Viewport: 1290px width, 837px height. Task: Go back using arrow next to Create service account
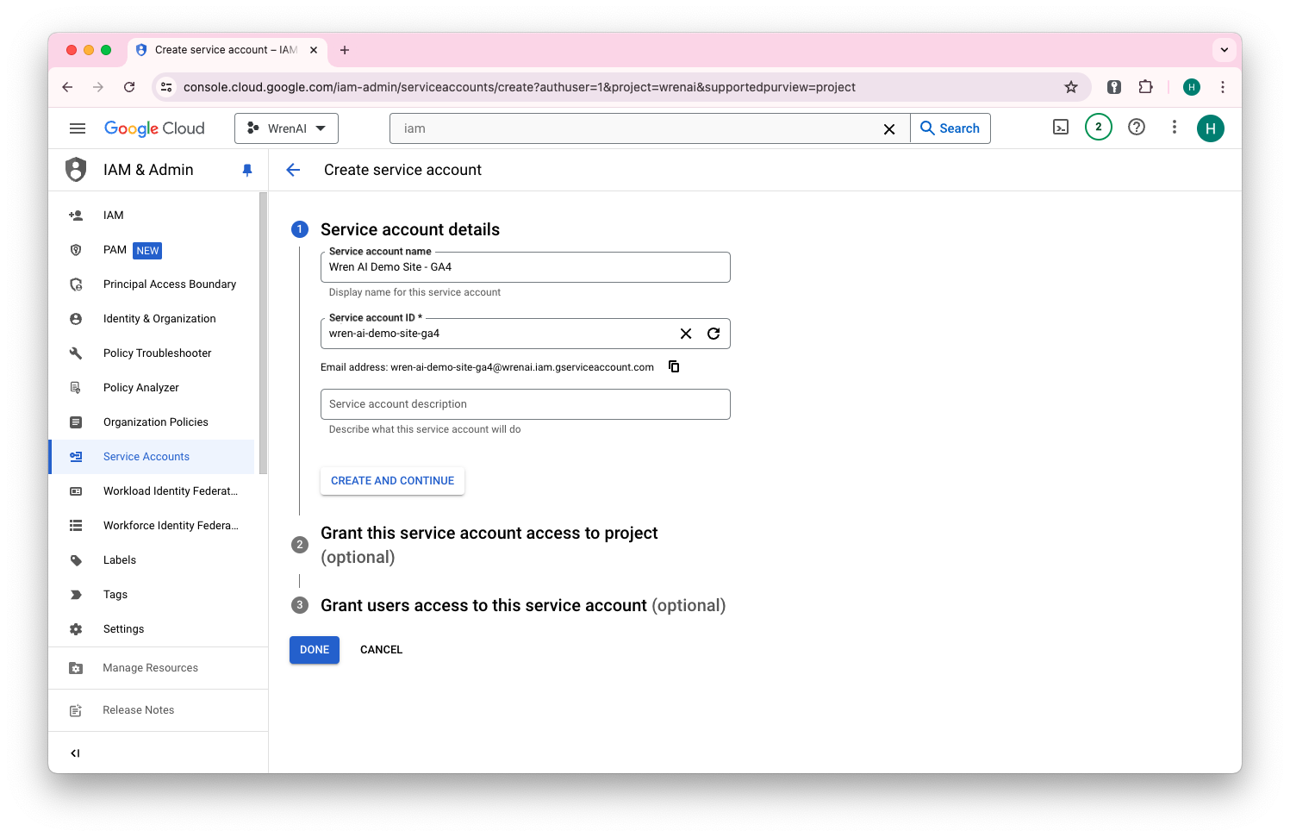tap(293, 170)
